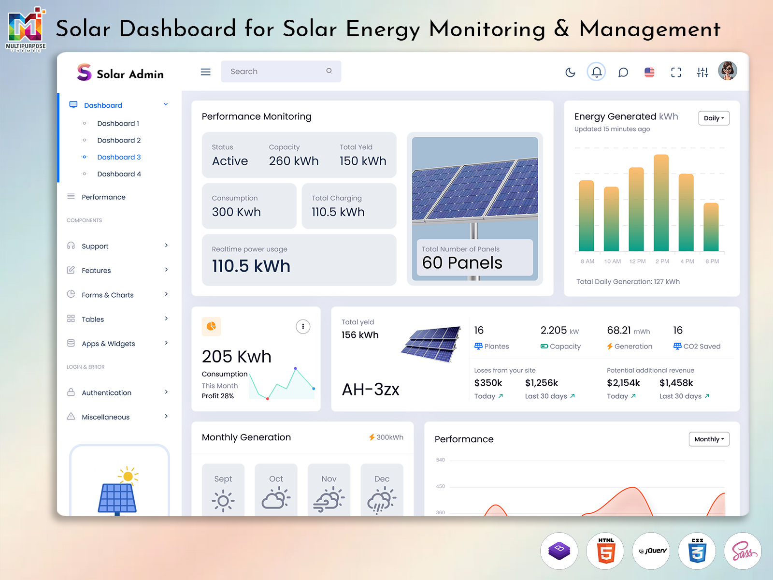Open the user profile avatar
The width and height of the screenshot is (773, 580).
(x=728, y=71)
